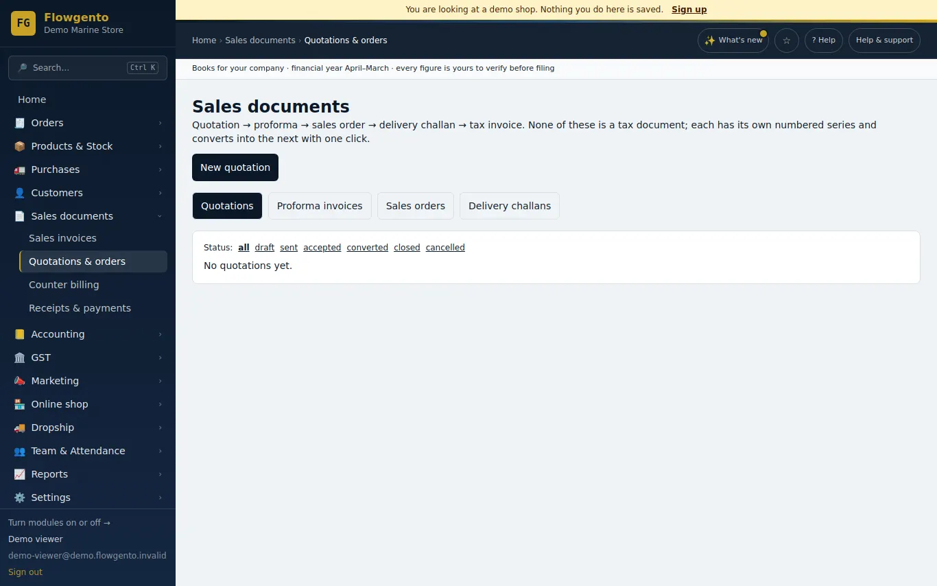Click the FG Flowgento logo badge

pyautogui.click(x=23, y=23)
